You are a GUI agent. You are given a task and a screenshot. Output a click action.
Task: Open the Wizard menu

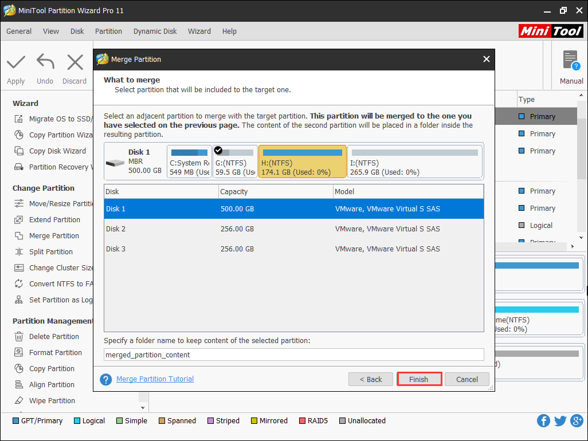tap(199, 31)
